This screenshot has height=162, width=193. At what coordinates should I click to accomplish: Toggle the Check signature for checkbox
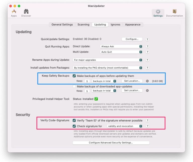74,126
